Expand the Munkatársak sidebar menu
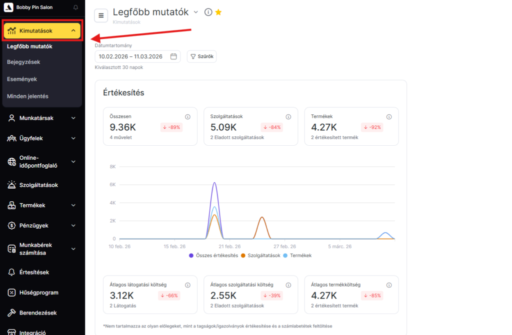This screenshot has height=335, width=512. (x=73, y=118)
